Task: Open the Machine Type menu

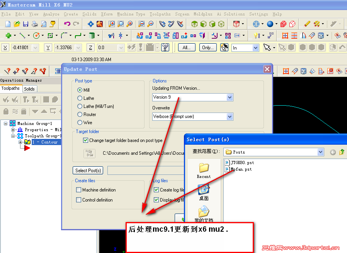Action: pos(131,14)
